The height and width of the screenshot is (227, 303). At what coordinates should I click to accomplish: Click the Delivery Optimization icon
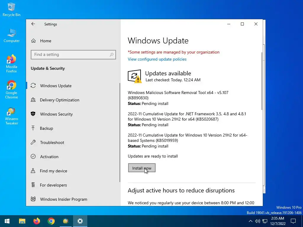[33, 100]
